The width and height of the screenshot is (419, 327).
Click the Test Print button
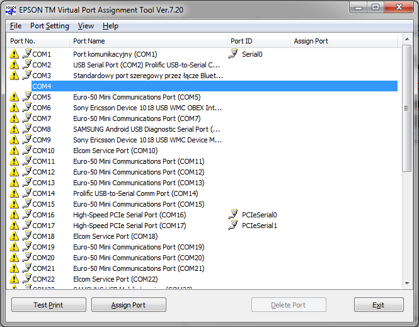tap(49, 305)
